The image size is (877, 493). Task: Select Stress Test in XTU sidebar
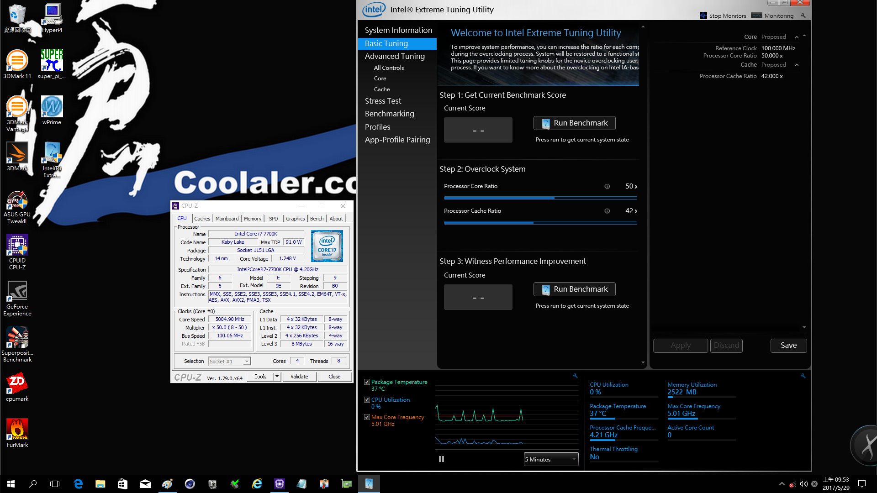[x=383, y=101]
